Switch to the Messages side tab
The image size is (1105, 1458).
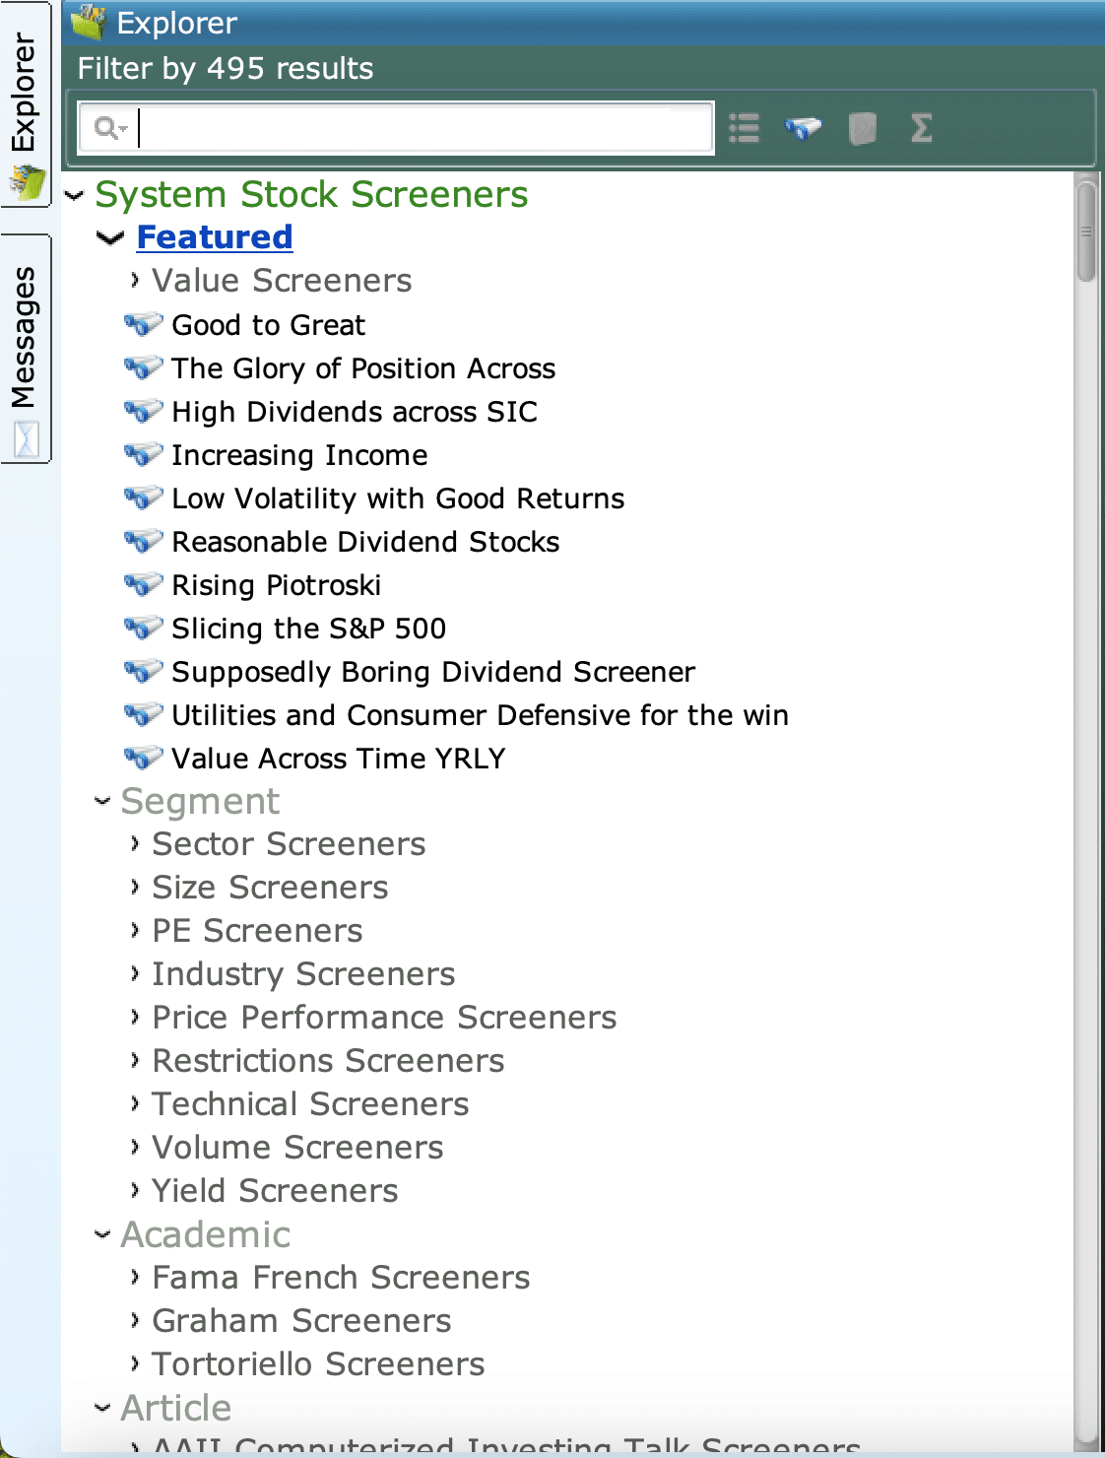point(25,347)
